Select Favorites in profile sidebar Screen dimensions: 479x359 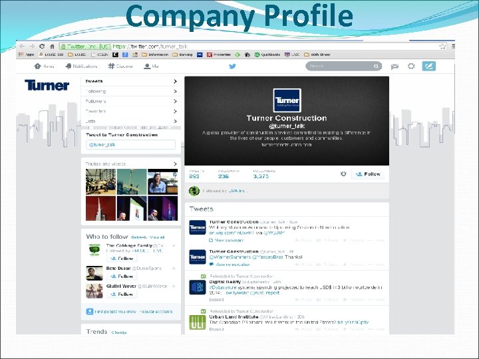(131, 111)
